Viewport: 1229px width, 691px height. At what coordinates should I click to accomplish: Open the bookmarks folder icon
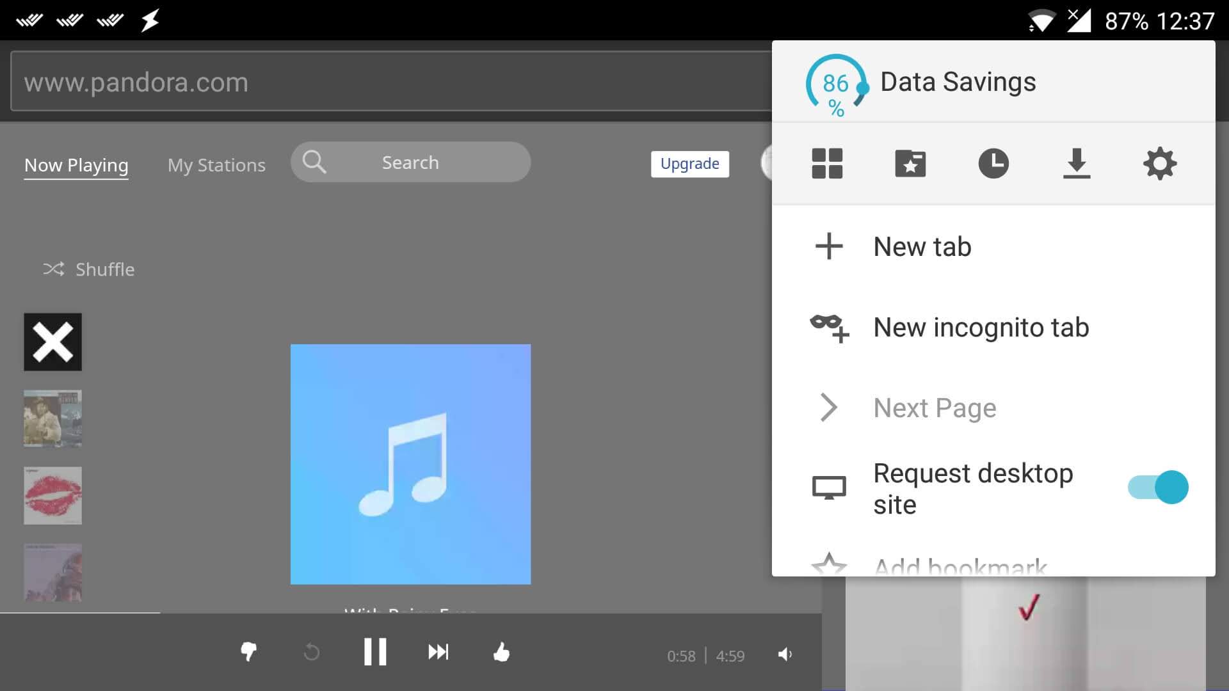(910, 164)
